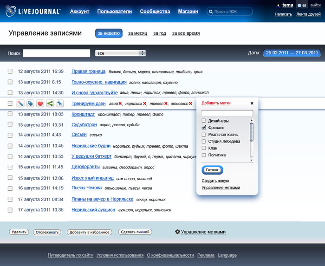Switch to the за месяц period
Screen dimensions: 325x266
(x=137, y=33)
